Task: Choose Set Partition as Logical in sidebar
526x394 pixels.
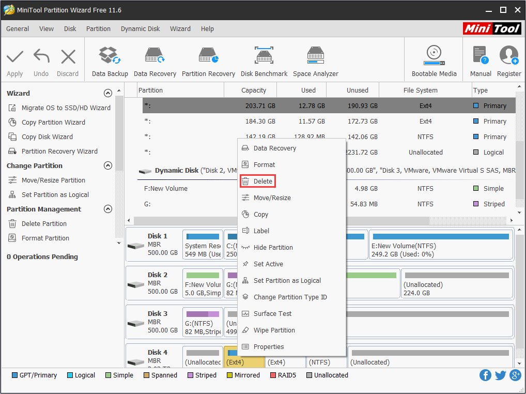Action: (48, 194)
